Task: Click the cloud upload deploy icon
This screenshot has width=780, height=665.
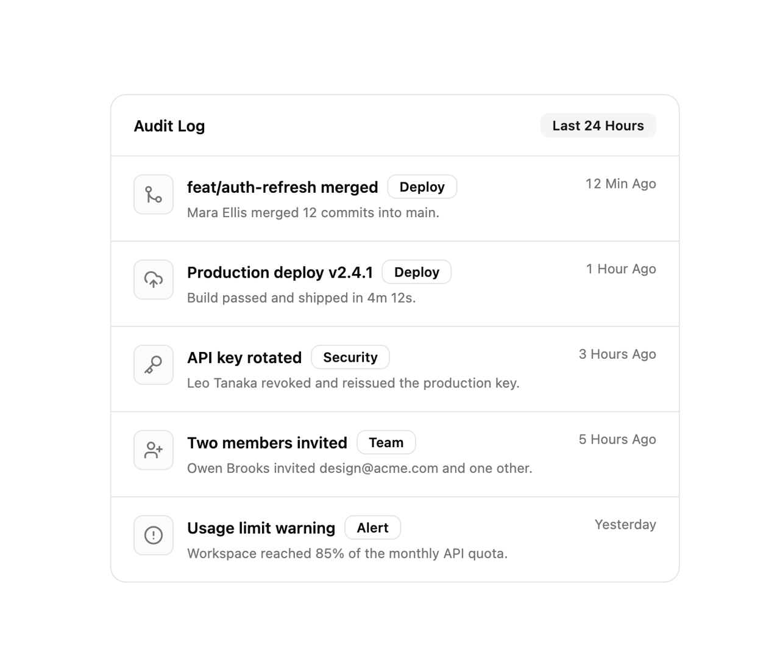Action: (154, 280)
